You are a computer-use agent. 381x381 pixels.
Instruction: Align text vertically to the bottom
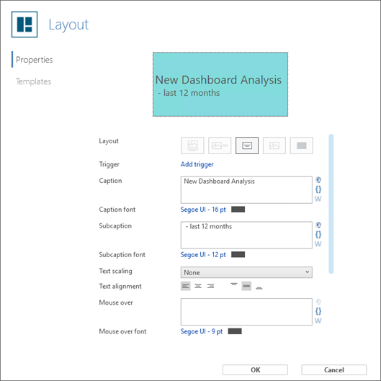coord(259,286)
